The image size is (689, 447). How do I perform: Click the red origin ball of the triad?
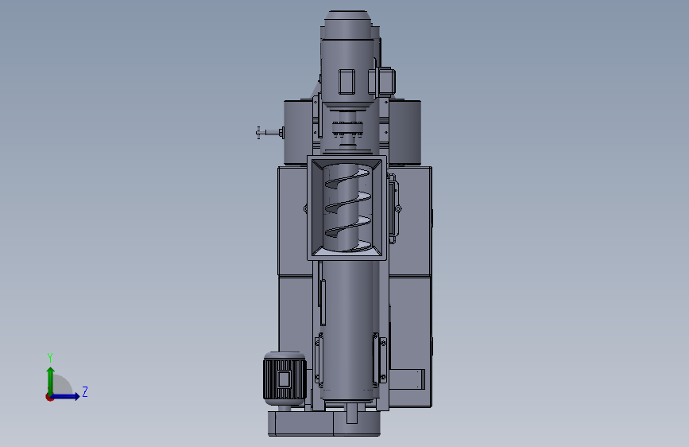pyautogui.click(x=49, y=397)
